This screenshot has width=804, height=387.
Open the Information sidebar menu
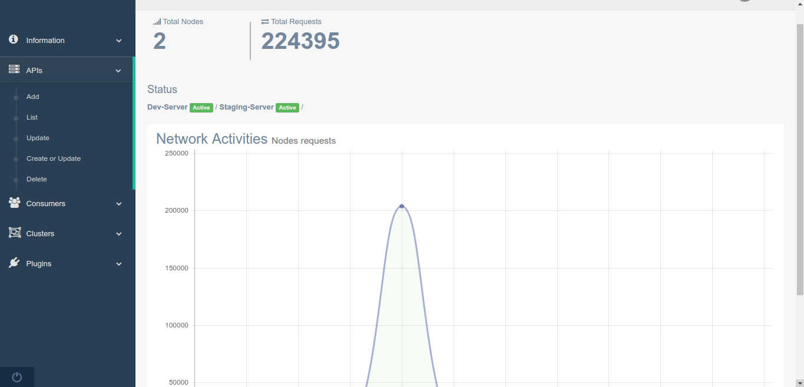click(x=67, y=41)
